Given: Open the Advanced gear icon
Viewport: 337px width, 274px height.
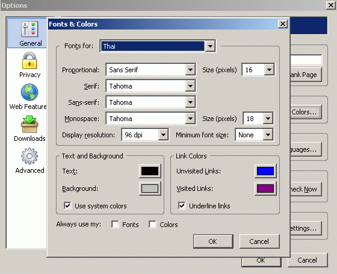Looking at the screenshot, I should pos(29,156).
